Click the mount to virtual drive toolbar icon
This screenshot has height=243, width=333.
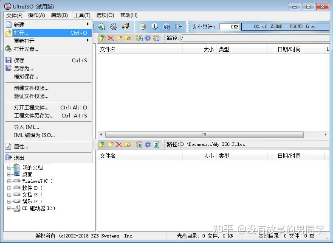pyautogui.click(x=102, y=26)
